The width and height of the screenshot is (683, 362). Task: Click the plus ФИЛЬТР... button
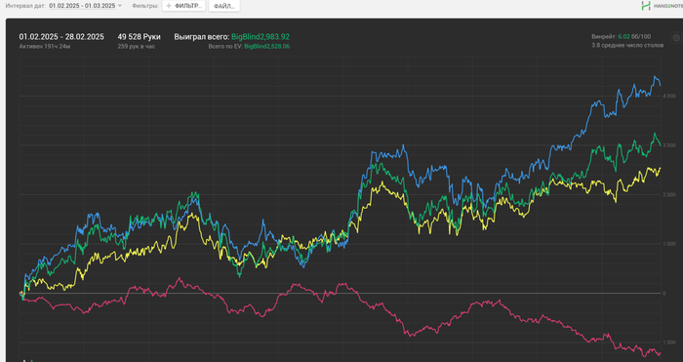pos(183,6)
